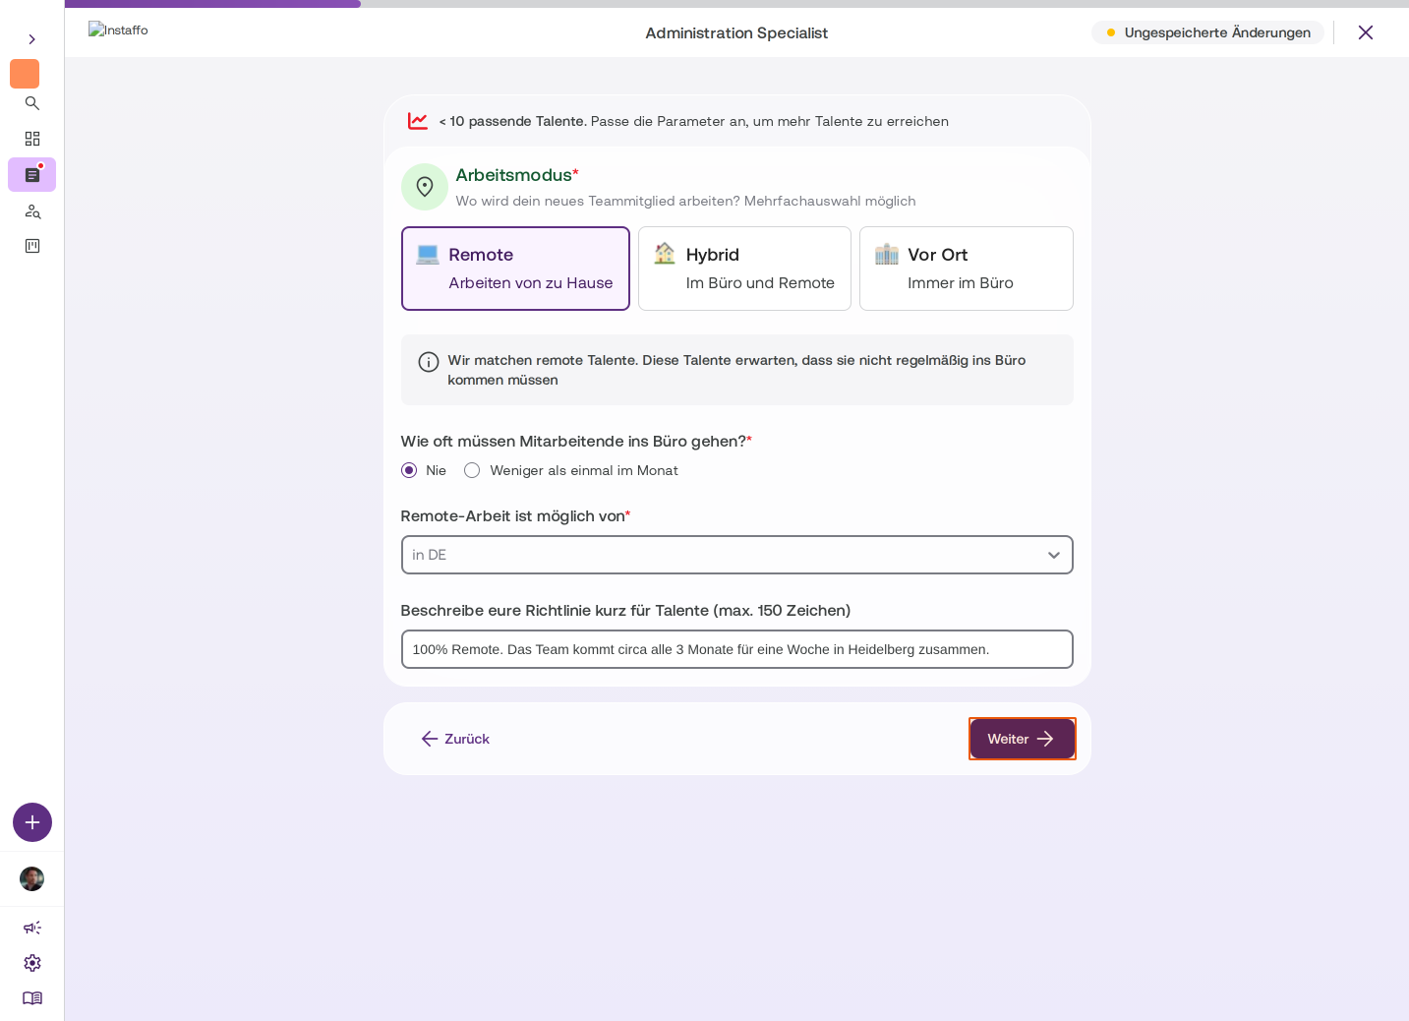Choose Weniger als einmal im Monat
Screen dimensions: 1409x1021
tap(472, 470)
